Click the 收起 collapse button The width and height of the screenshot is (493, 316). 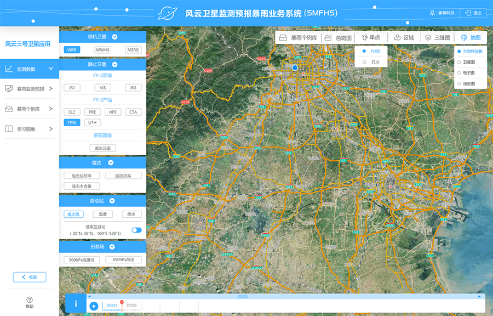pos(30,277)
